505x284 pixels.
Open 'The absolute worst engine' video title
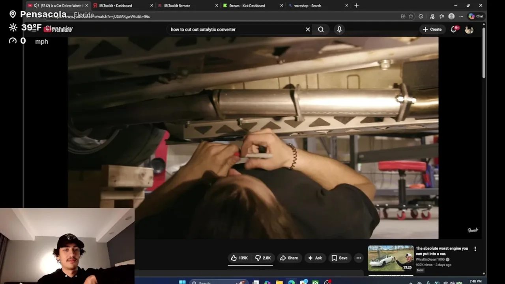pos(442,251)
